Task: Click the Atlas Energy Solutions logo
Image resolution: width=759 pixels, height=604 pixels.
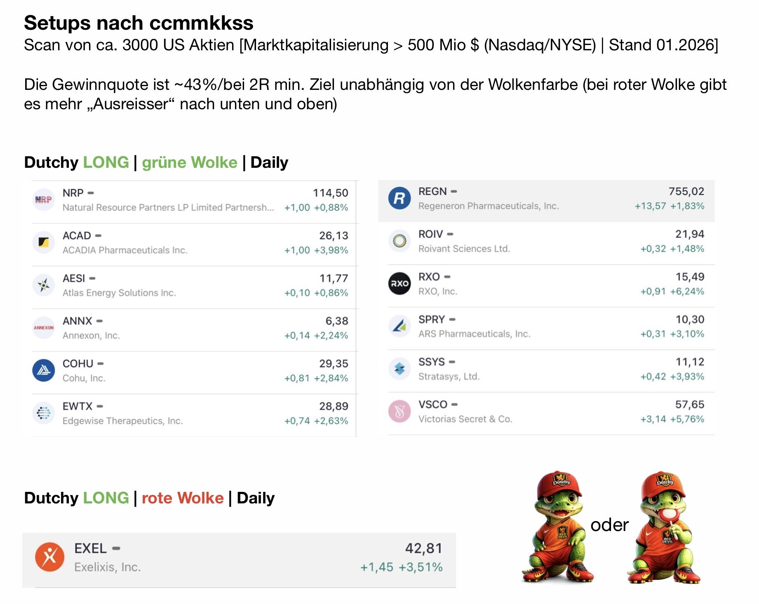Action: pos(43,285)
